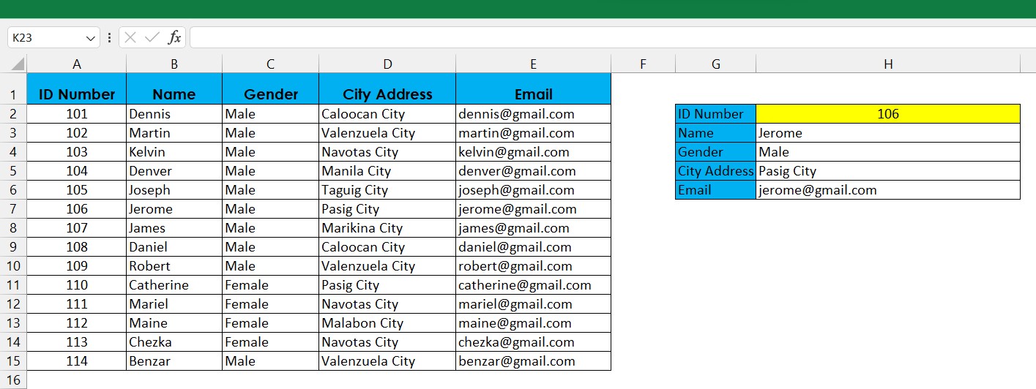This screenshot has width=1036, height=389.
Task: Click the Manila City cell
Action: tap(387, 171)
